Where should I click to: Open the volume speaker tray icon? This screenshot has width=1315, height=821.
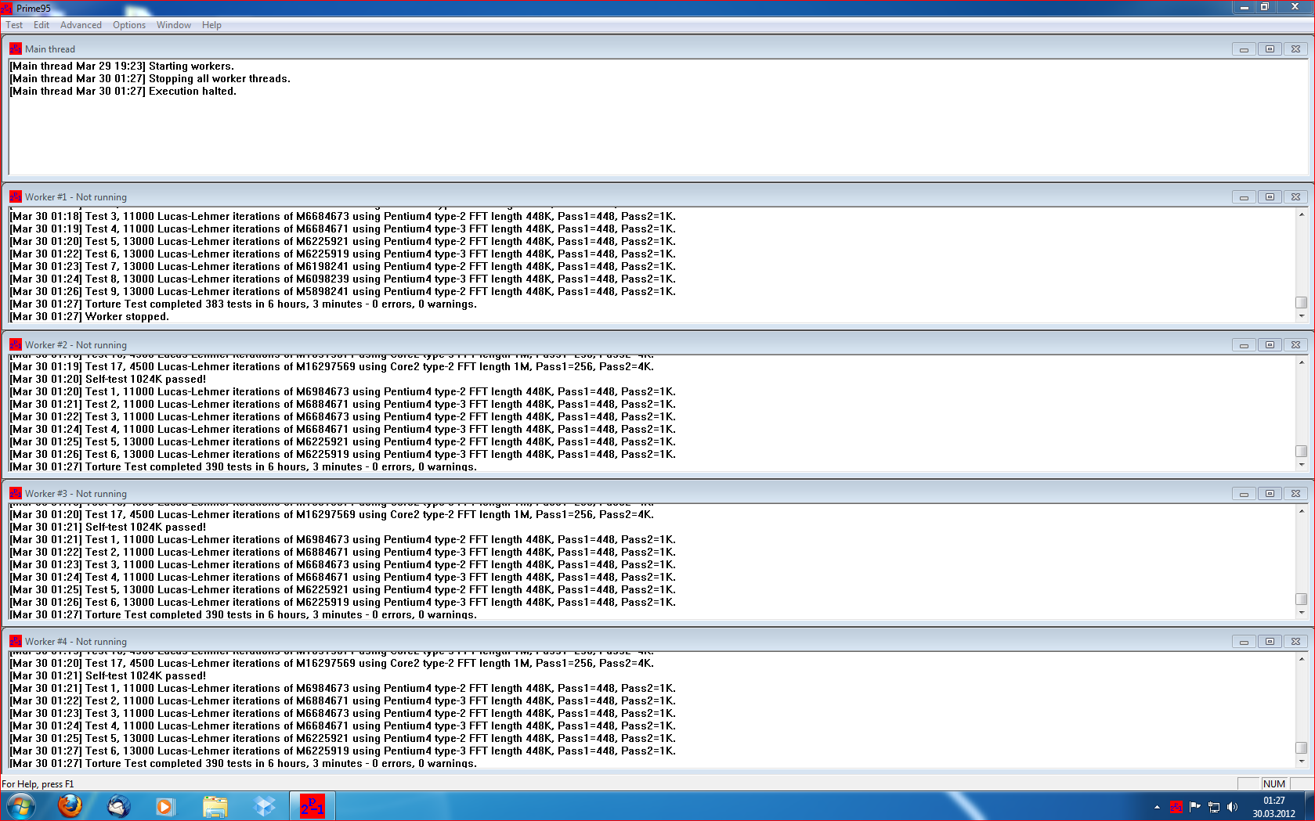tap(1232, 807)
